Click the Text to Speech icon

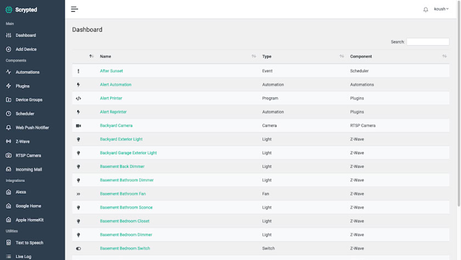(x=9, y=242)
